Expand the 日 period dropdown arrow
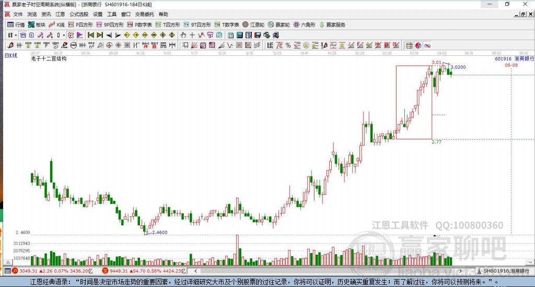The width and height of the screenshot is (535, 287). 16,35
